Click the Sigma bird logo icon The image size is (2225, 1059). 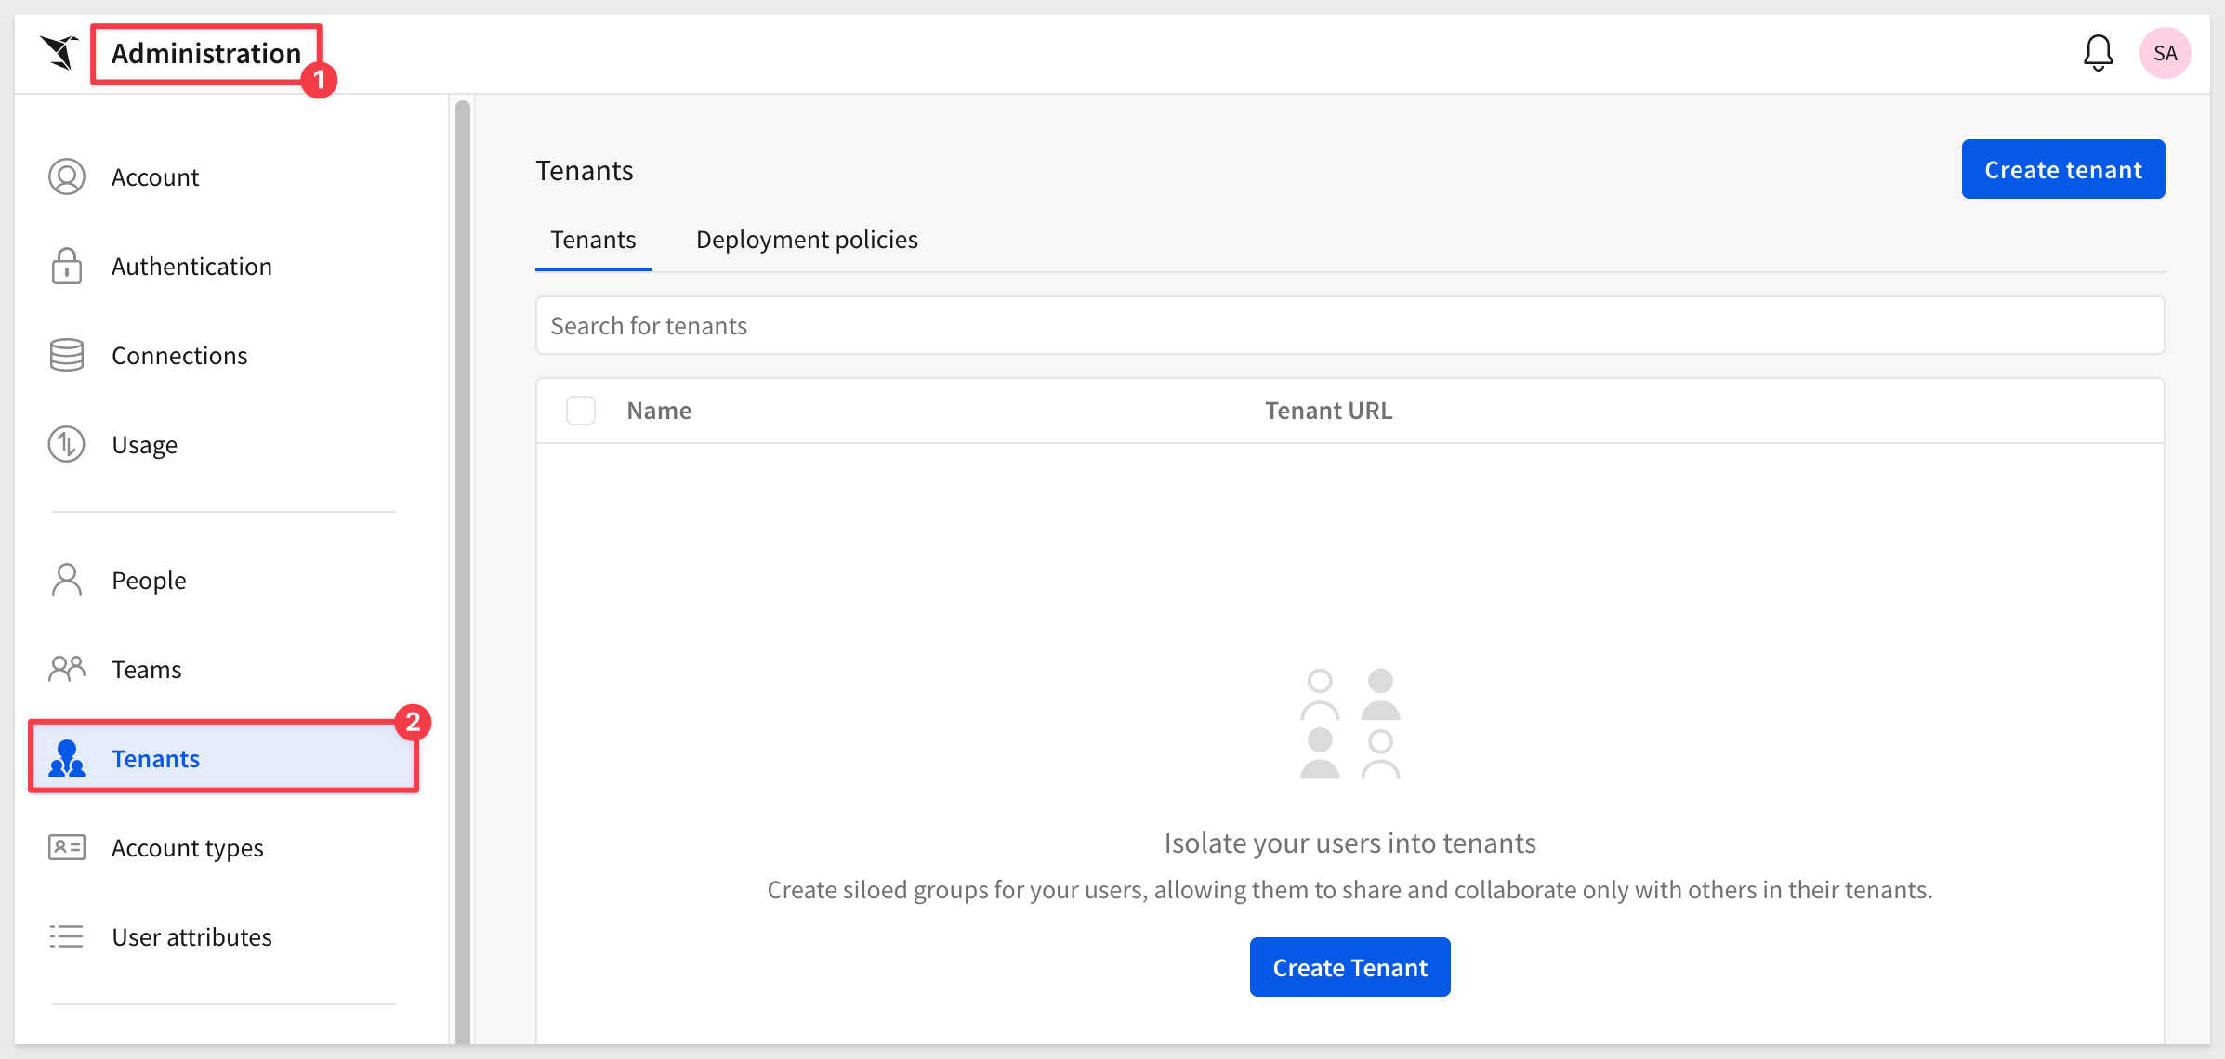59,52
